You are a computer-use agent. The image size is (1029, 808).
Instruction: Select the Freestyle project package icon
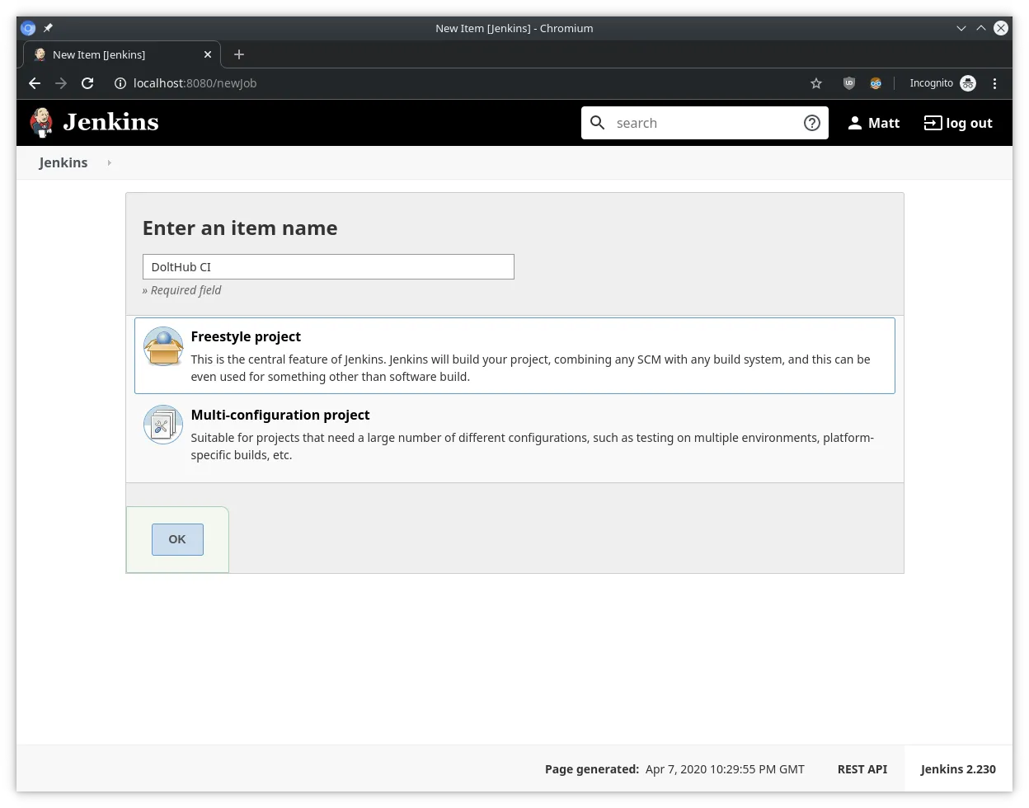pos(162,346)
